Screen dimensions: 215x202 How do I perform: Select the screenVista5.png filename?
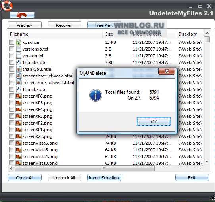40,150
